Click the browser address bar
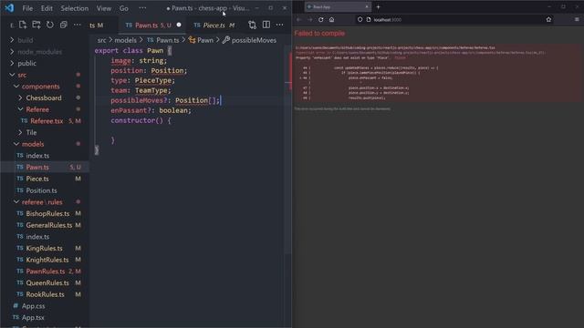The width and height of the screenshot is (584, 328). (x=454, y=19)
